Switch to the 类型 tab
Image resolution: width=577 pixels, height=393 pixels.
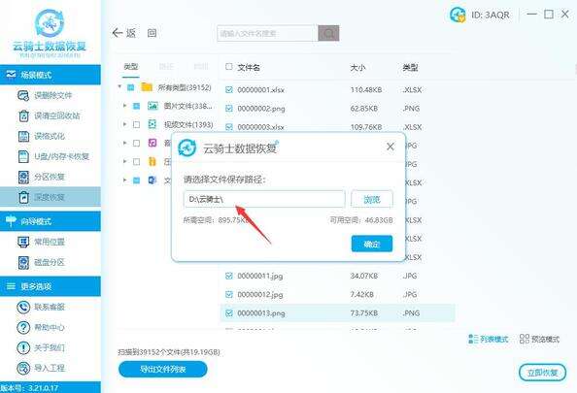click(x=130, y=67)
